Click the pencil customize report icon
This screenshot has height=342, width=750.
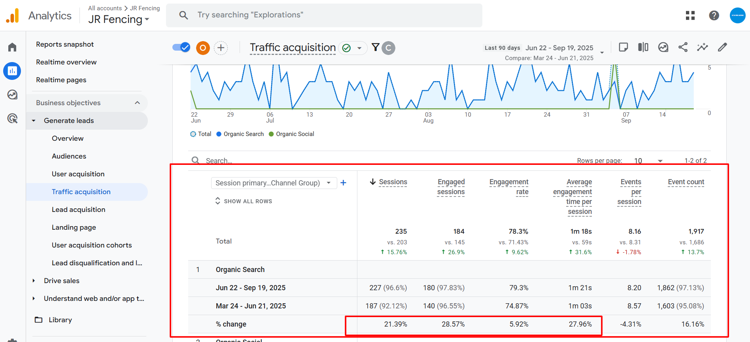(722, 47)
